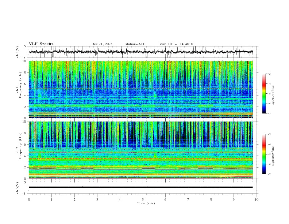
Task: Click the "station=ATH" label
Action: click(135, 44)
